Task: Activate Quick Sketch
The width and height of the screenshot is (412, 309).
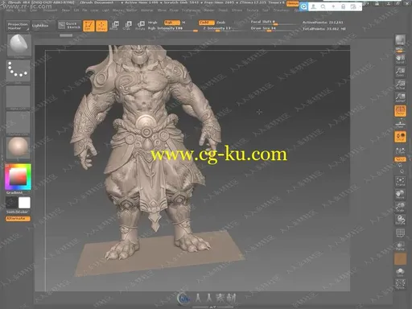Action: tap(69, 26)
